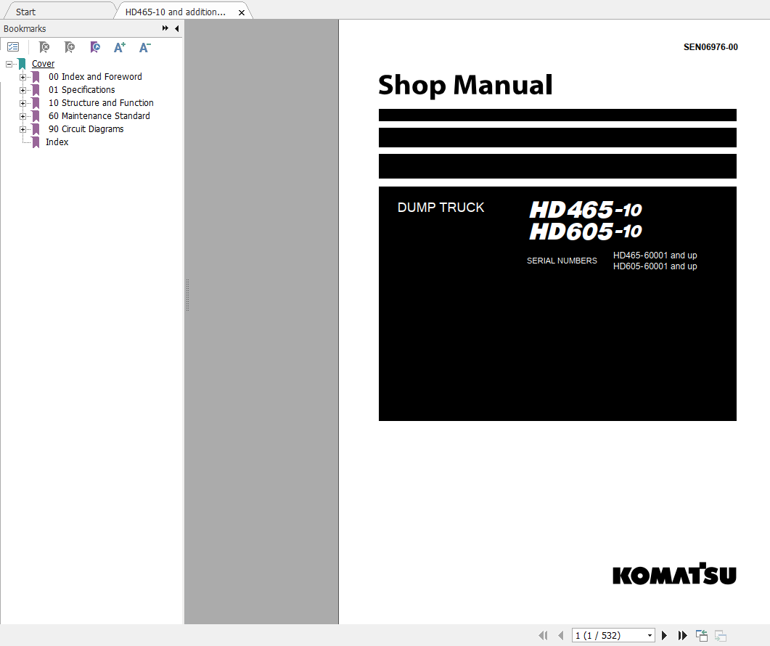This screenshot has width=770, height=646.
Task: Click the panel splitter grip handle
Action: (187, 295)
